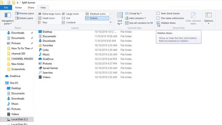
Task: Select OneDrive in the navigation pane
Action: [15, 76]
